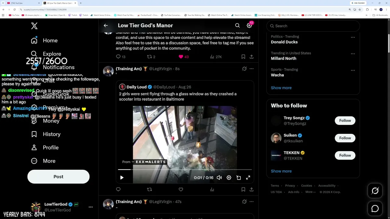
Task: Open the Grok floating button
Action: (x=375, y=191)
